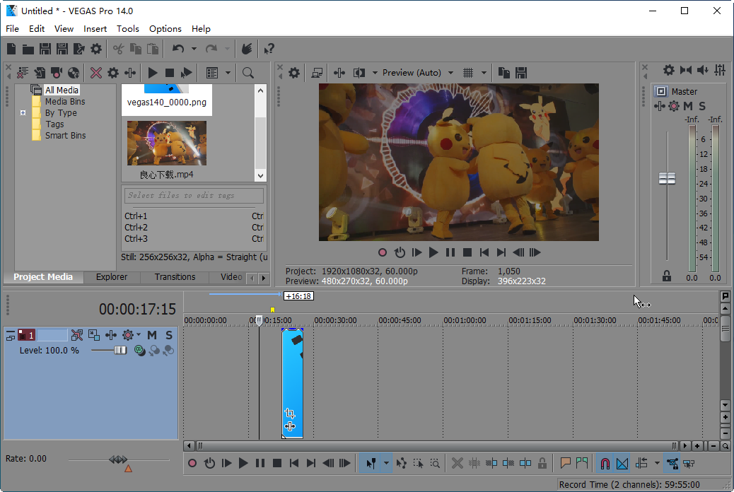The image size is (734, 492).
Task: Open Split Screen View dropdown arrow
Action: coord(375,73)
